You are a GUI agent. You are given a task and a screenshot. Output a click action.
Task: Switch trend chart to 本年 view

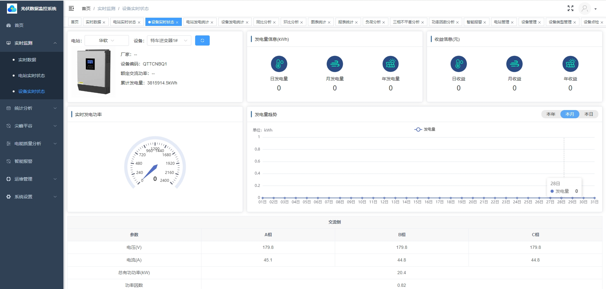[551, 114]
